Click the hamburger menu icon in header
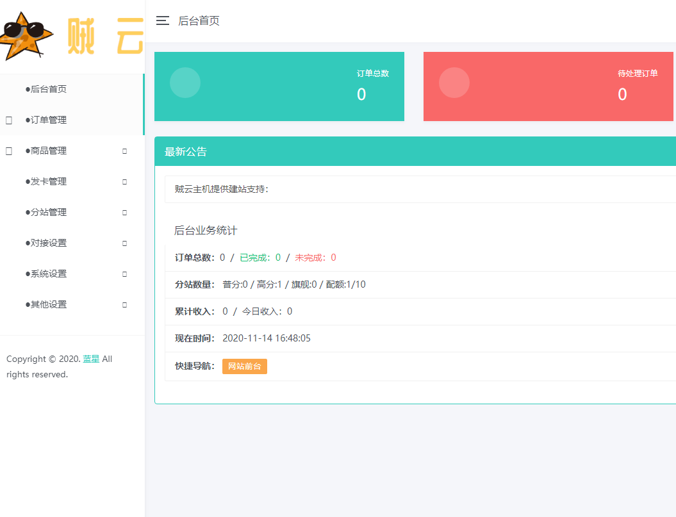Screen dimensions: 676x517 tap(162, 21)
